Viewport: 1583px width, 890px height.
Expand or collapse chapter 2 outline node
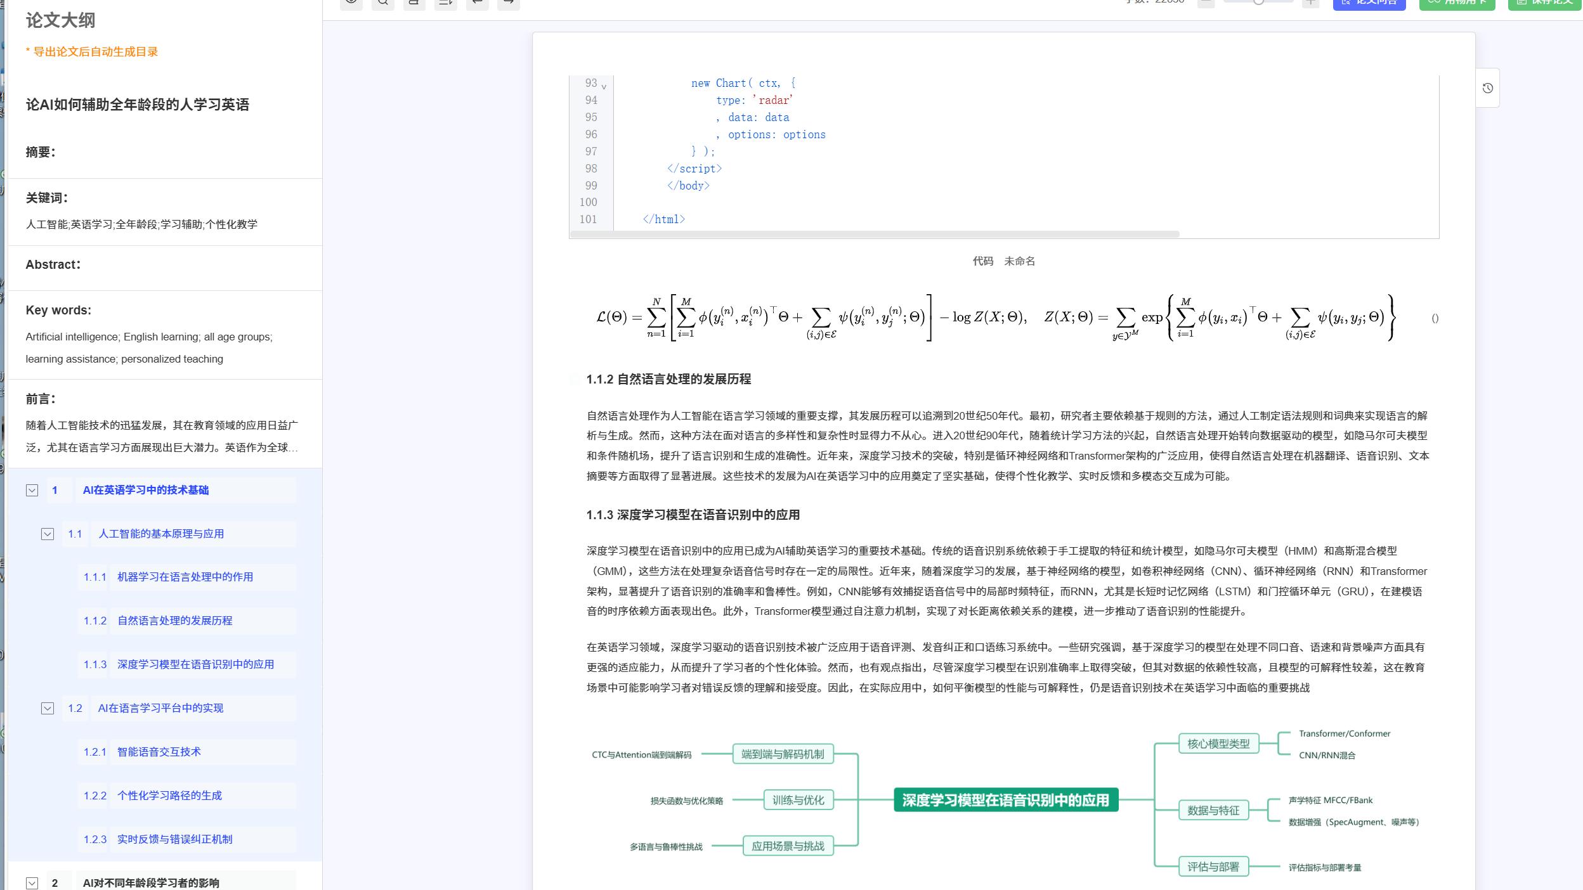[x=32, y=882]
